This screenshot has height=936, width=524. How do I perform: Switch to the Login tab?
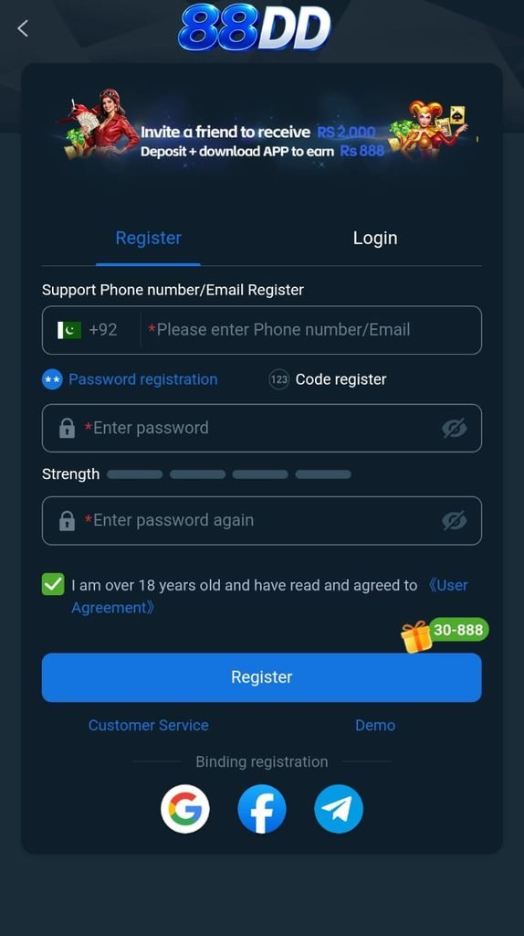(375, 238)
